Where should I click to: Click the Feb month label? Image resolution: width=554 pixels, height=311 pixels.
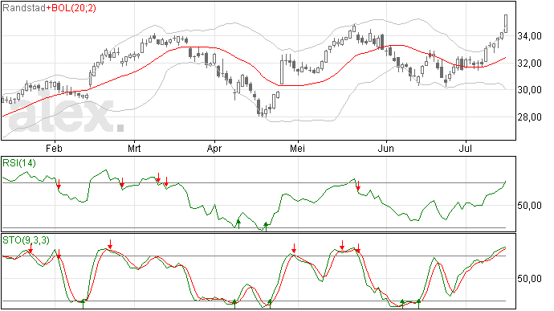coord(54,148)
